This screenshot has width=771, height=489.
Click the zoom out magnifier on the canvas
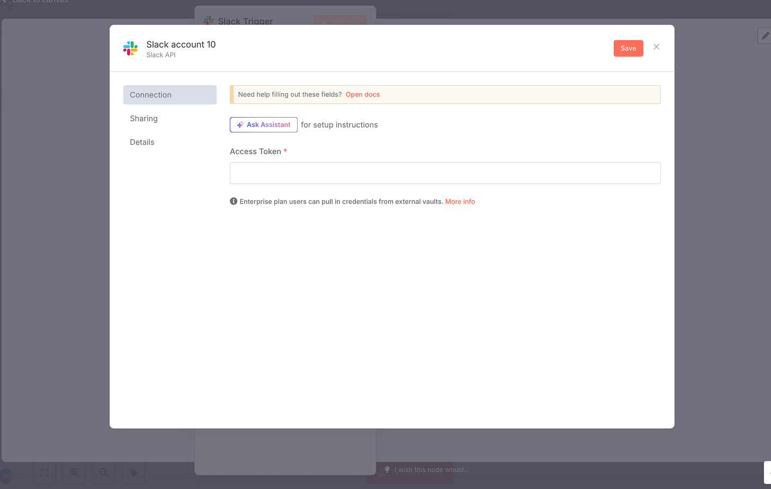(104, 472)
